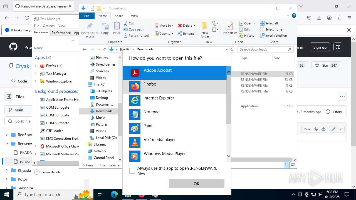Check Always use this app for .RENSENWARE files
The height and width of the screenshot is (200, 356).
tap(132, 171)
